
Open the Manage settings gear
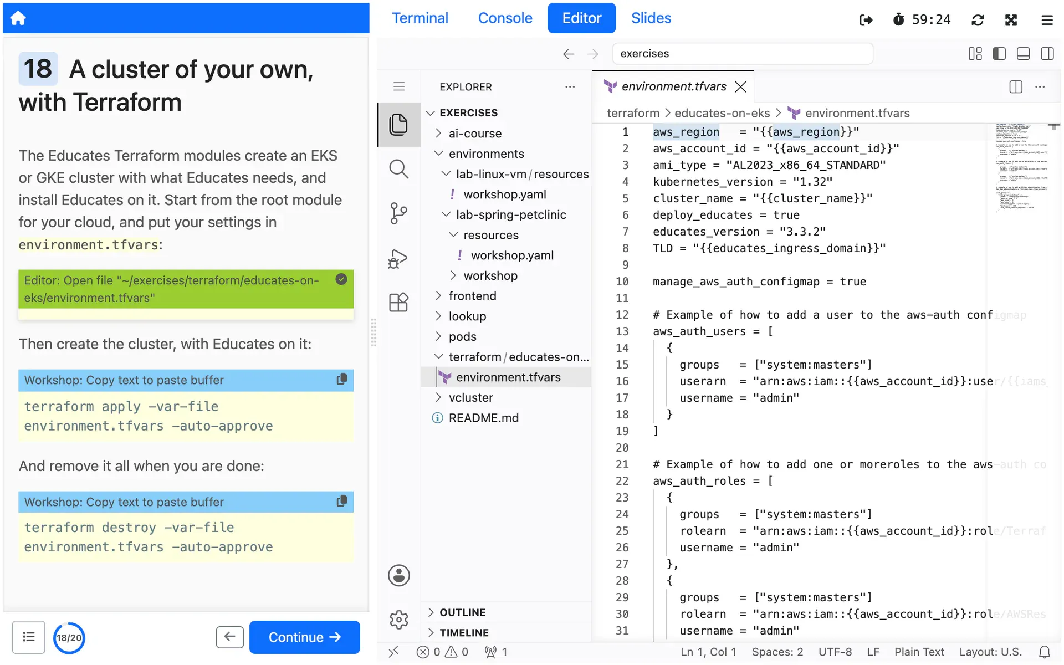398,620
